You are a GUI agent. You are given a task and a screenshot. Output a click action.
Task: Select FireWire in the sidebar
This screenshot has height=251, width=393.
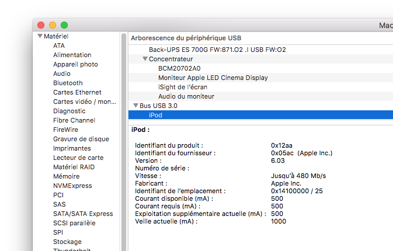point(65,130)
